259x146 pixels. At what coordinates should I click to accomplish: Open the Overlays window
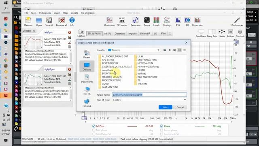pyautogui.click(x=167, y=21)
